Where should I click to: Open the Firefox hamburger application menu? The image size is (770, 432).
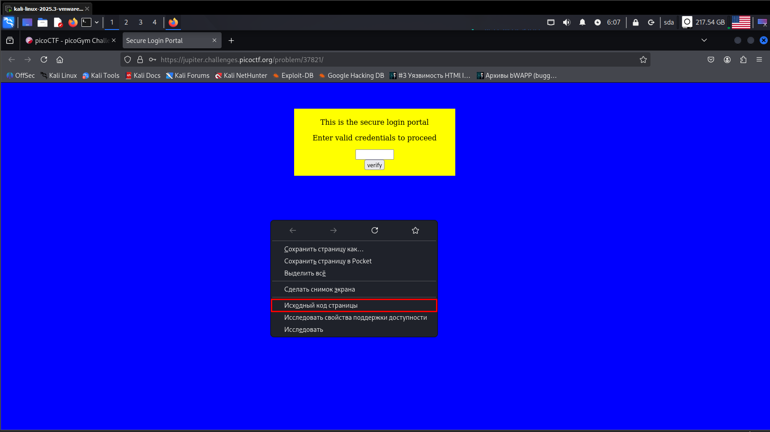pos(759,59)
